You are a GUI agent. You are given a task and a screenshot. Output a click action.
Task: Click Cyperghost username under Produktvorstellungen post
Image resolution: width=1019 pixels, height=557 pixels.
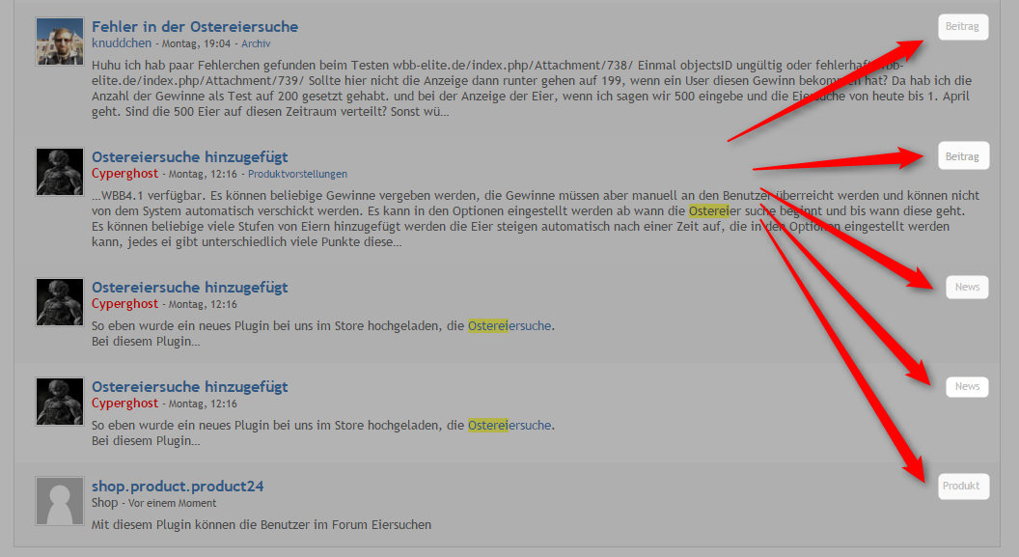124,174
